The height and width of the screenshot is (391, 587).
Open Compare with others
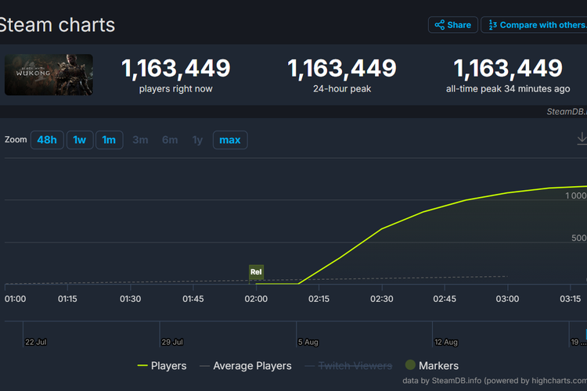[x=536, y=25]
